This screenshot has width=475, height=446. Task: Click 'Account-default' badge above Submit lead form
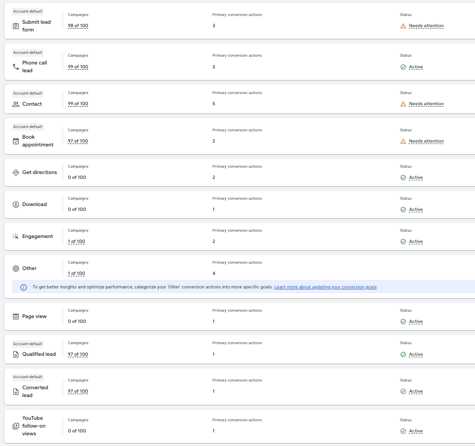coord(28,11)
